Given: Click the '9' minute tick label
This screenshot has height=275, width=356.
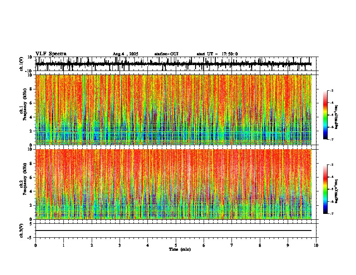Looking at the screenshot, I should tap(288, 245).
